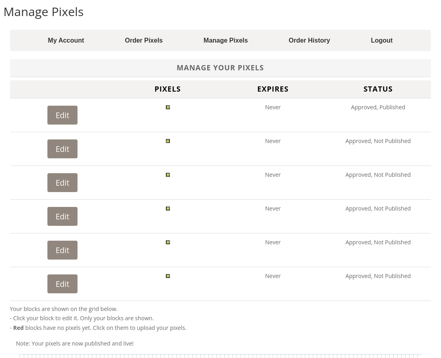The width and height of the screenshot is (441, 358).
Task: Click the pixel block icon in the fourth row
Action: [168, 209]
